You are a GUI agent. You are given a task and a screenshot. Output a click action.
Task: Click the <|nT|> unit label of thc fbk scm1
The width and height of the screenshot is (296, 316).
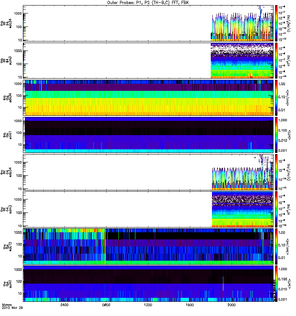tap(290, 284)
